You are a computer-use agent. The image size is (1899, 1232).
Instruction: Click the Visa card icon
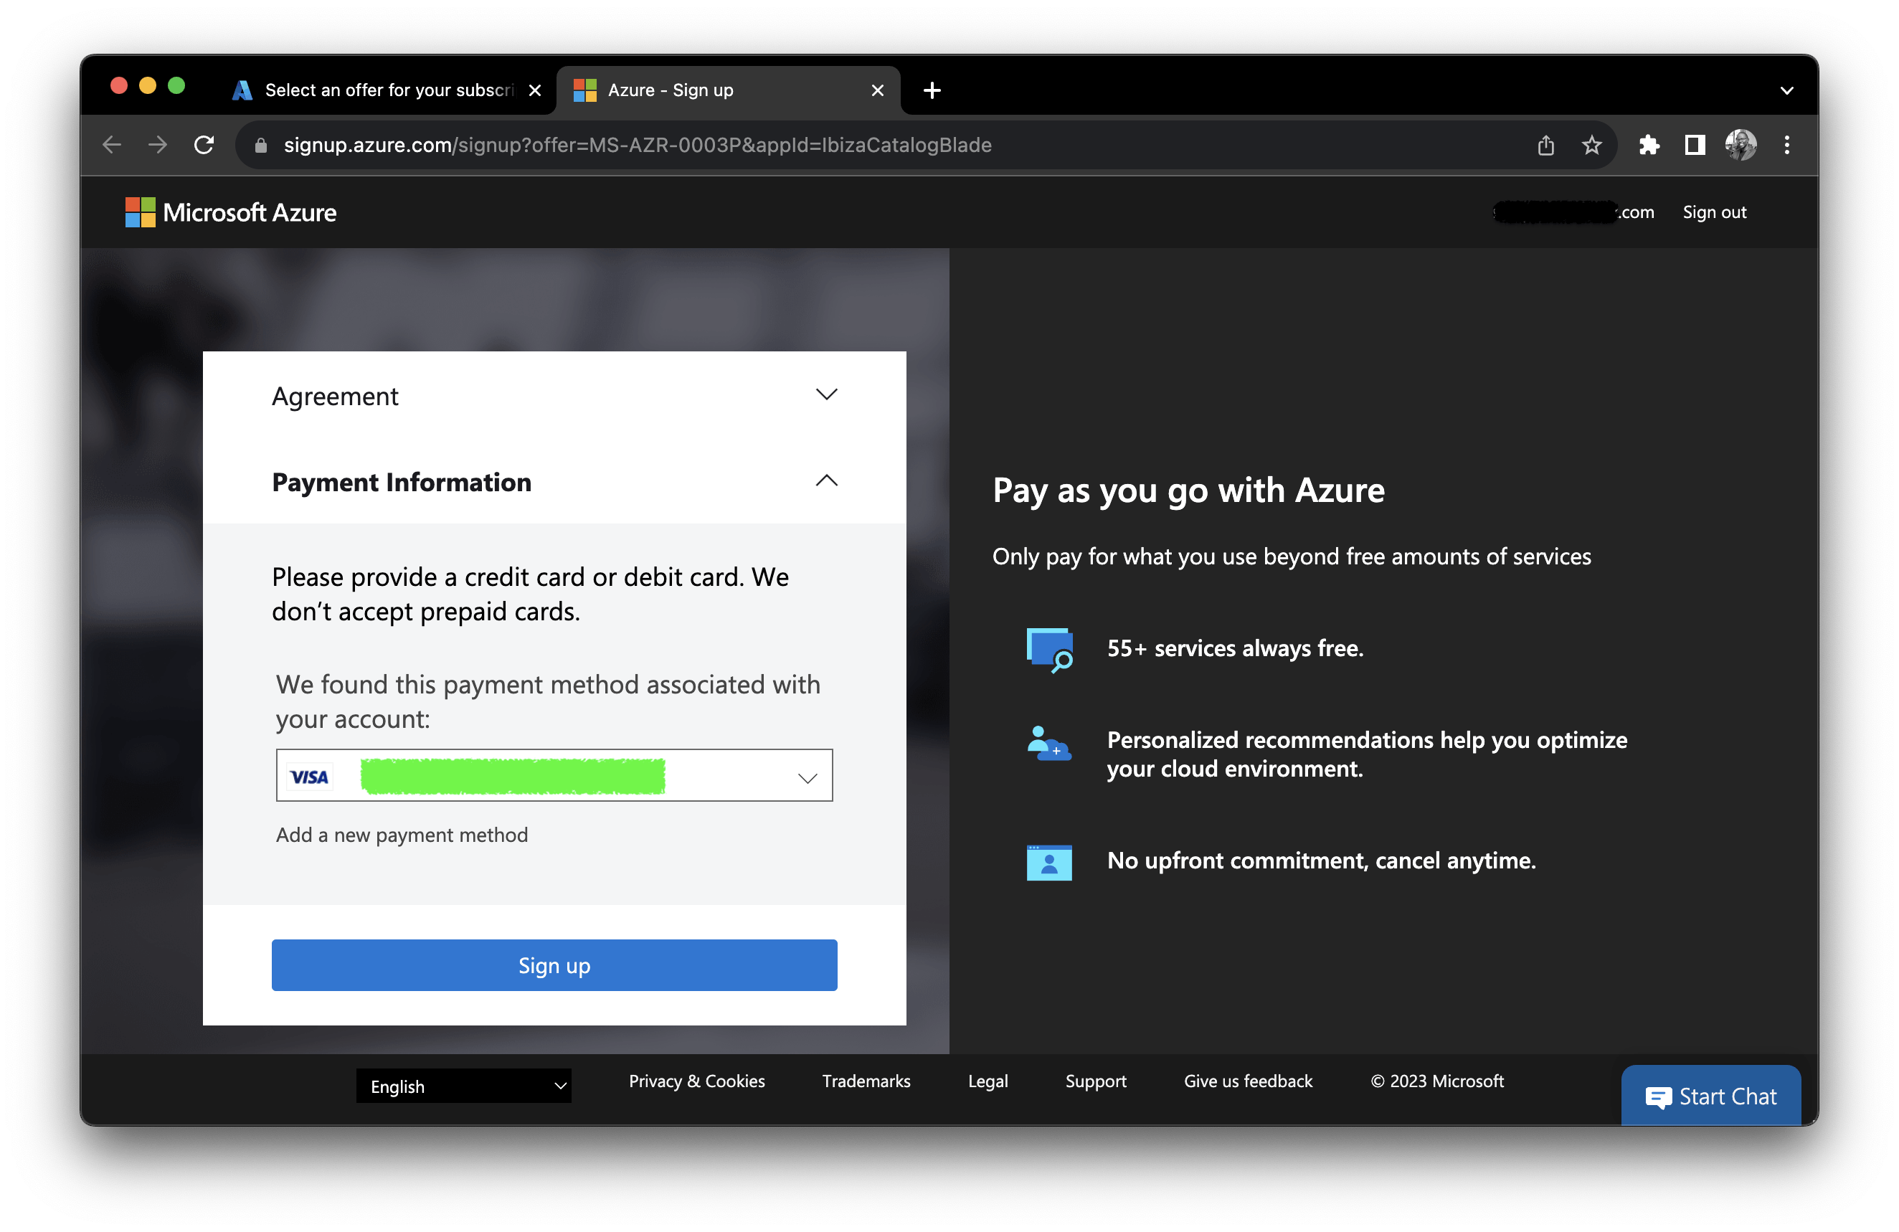click(311, 776)
